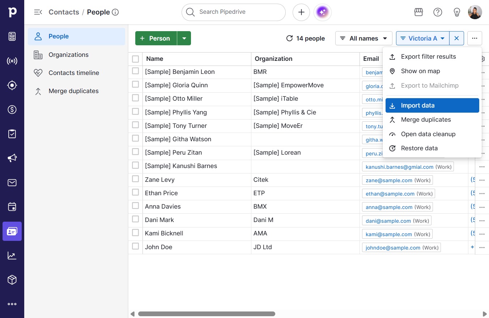Choose Import data menu item
Image resolution: width=489 pixels, height=318 pixels.
coord(432,105)
